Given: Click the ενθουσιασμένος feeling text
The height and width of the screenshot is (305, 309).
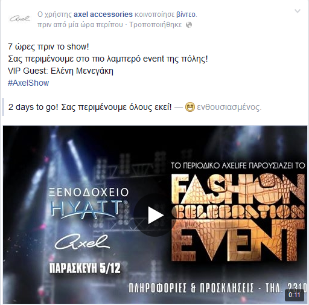Looking at the screenshot, I should coord(229,107).
